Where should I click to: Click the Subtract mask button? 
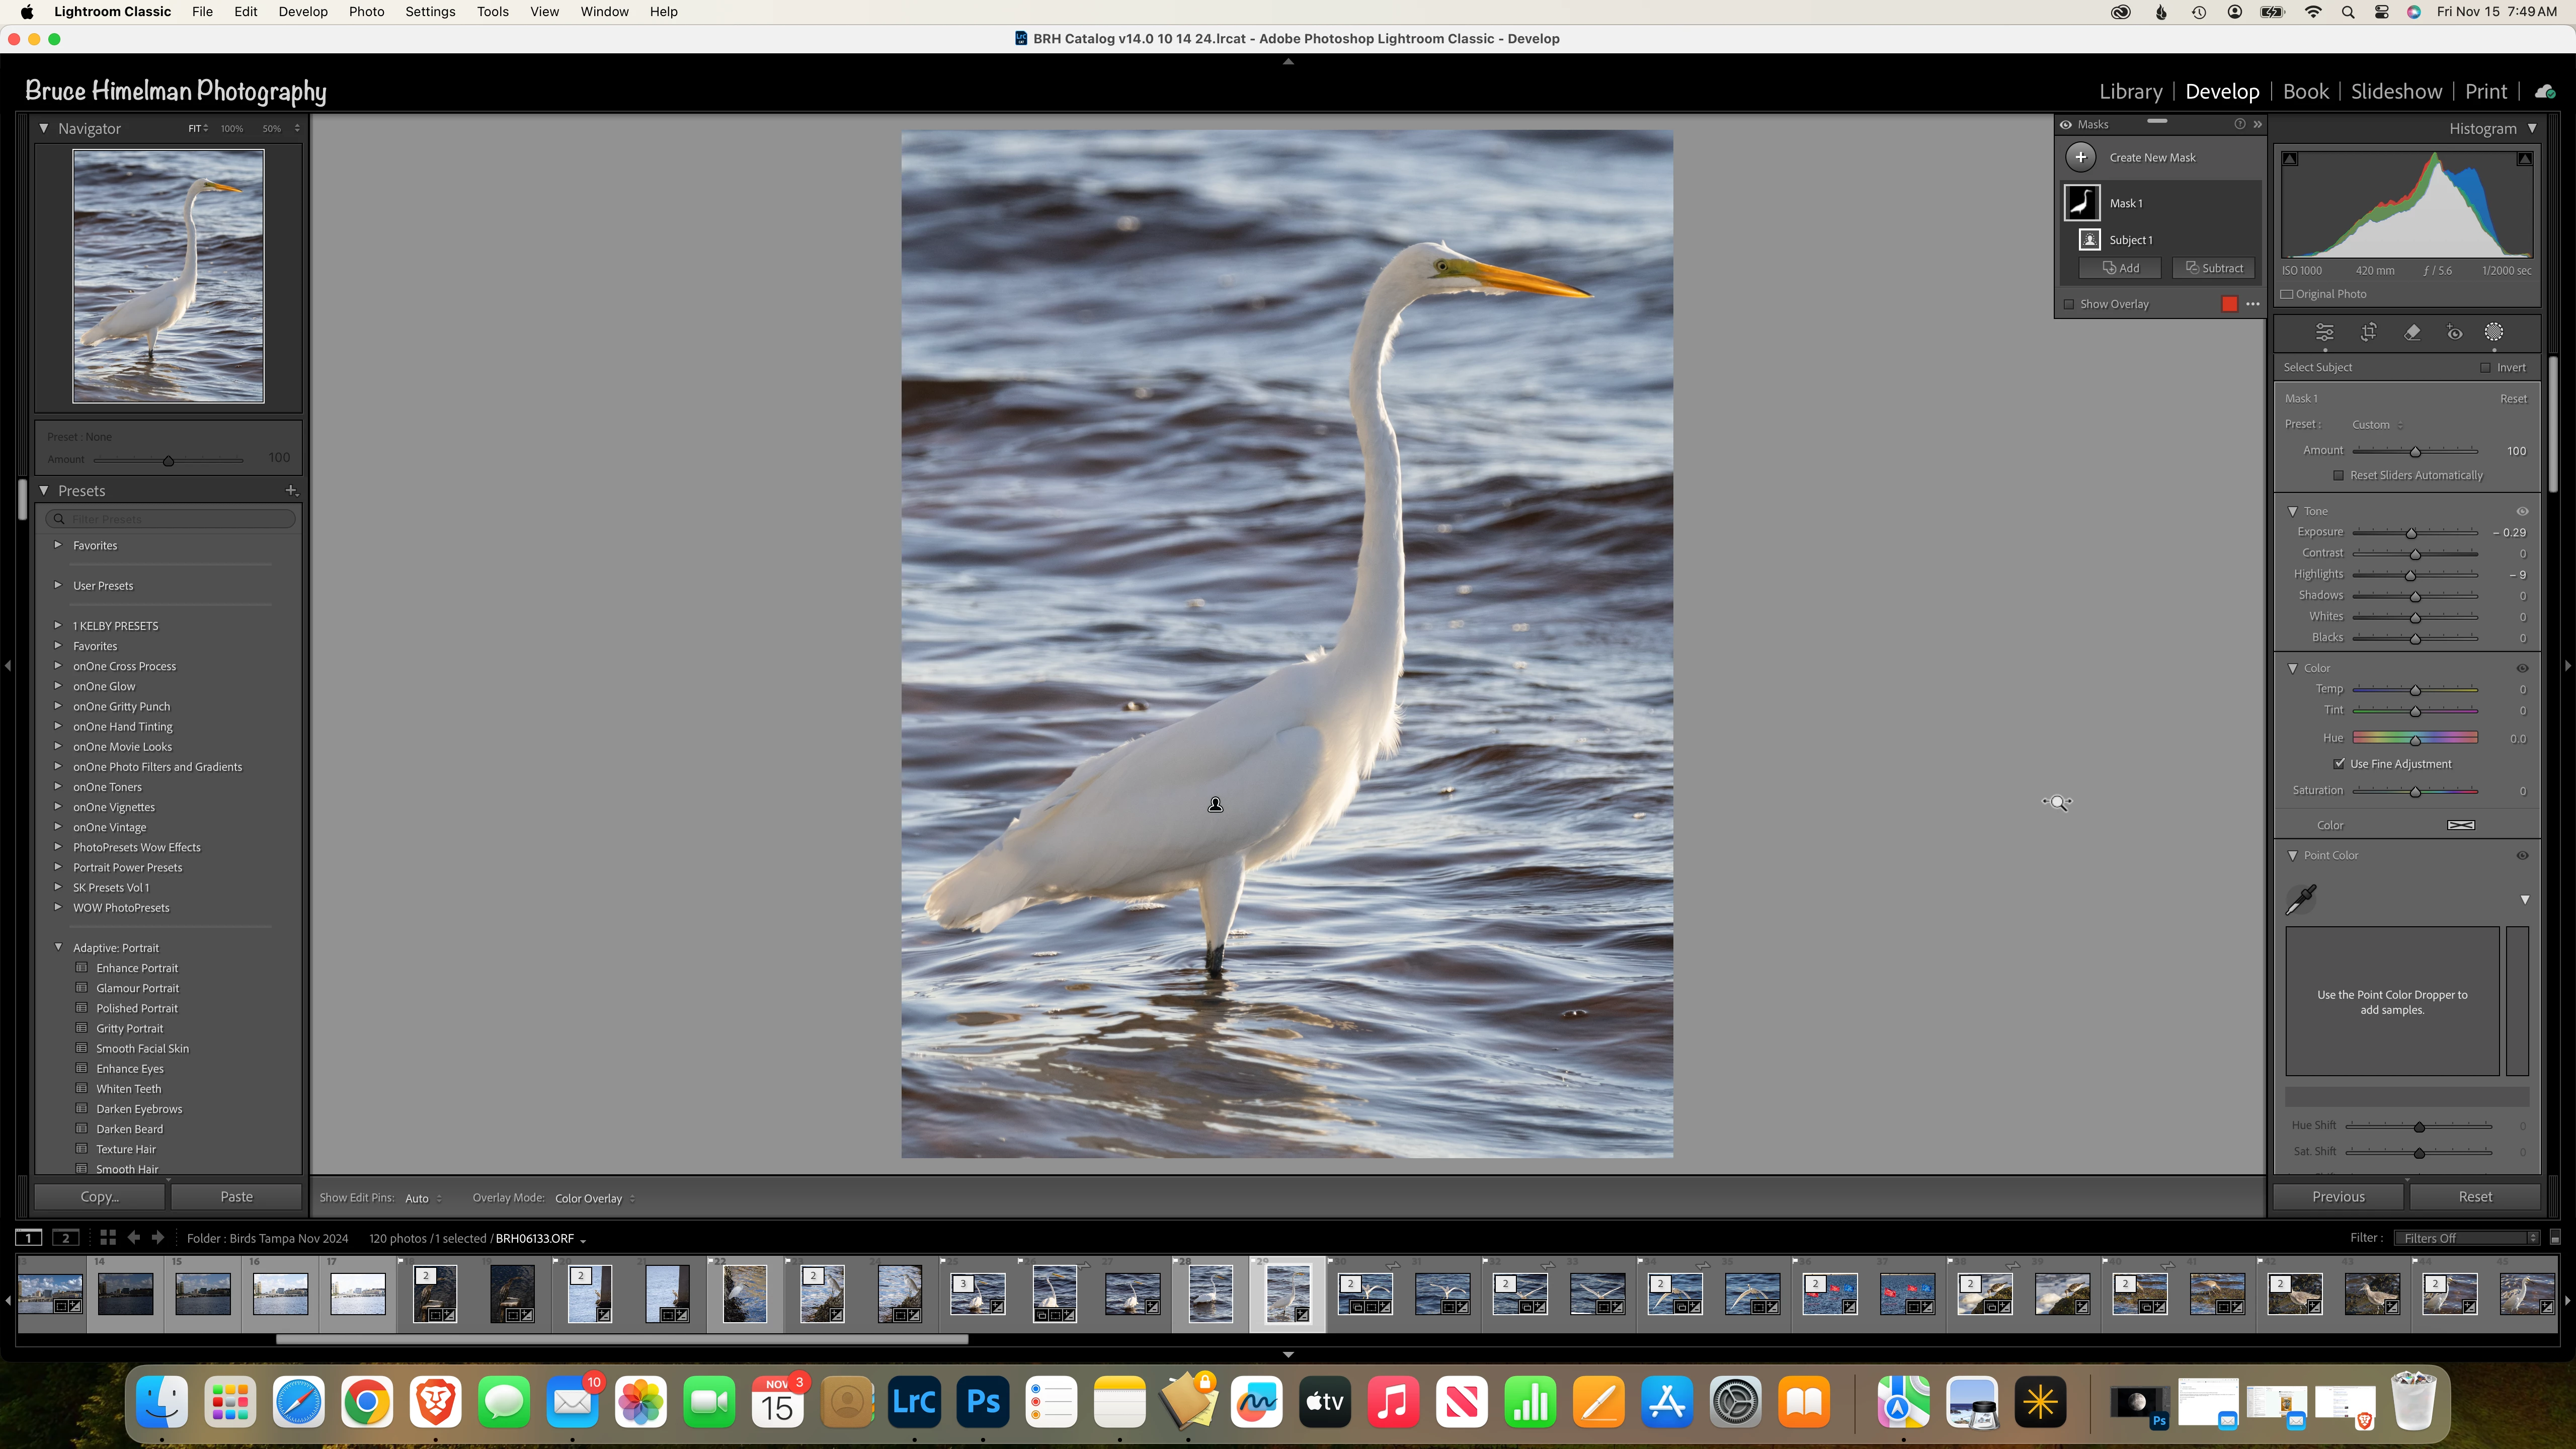point(2214,268)
